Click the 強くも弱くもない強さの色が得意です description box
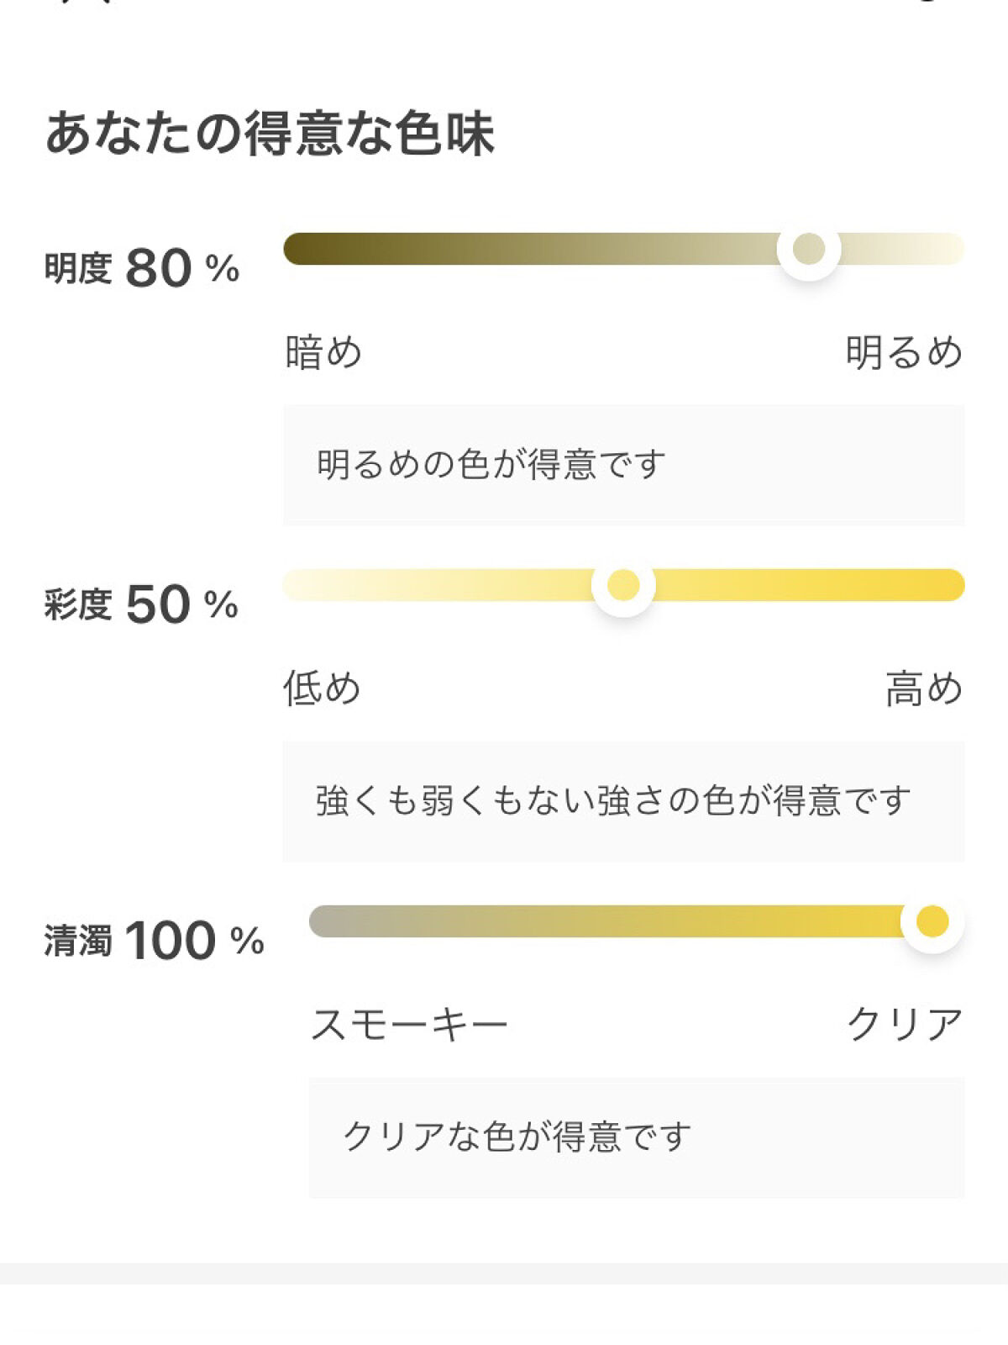1008x1345 pixels. coord(623,801)
